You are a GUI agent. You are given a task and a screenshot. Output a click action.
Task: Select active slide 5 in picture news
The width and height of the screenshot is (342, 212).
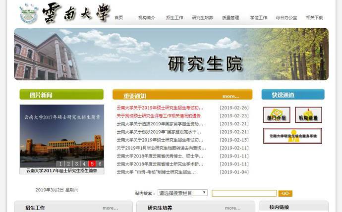tap(92, 163)
